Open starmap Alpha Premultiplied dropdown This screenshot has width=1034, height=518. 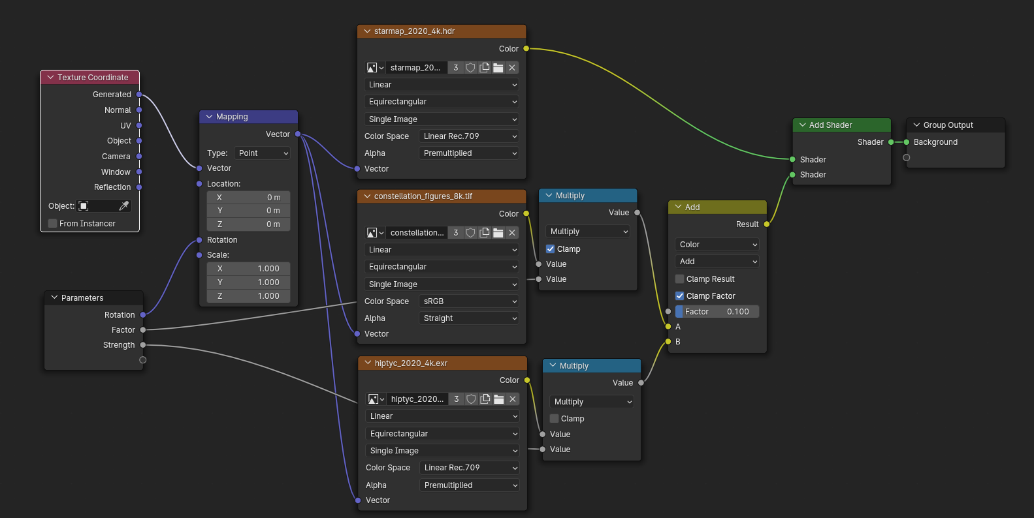469,153
